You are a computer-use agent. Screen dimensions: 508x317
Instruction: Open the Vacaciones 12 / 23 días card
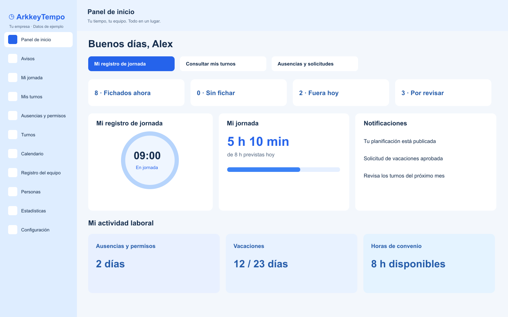pos(291,263)
